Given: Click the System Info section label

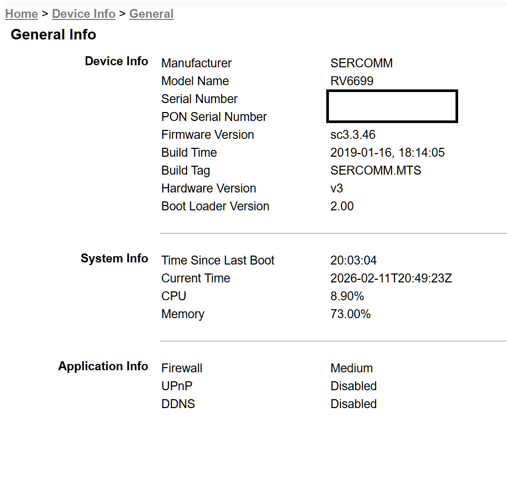Looking at the screenshot, I should point(114,259).
